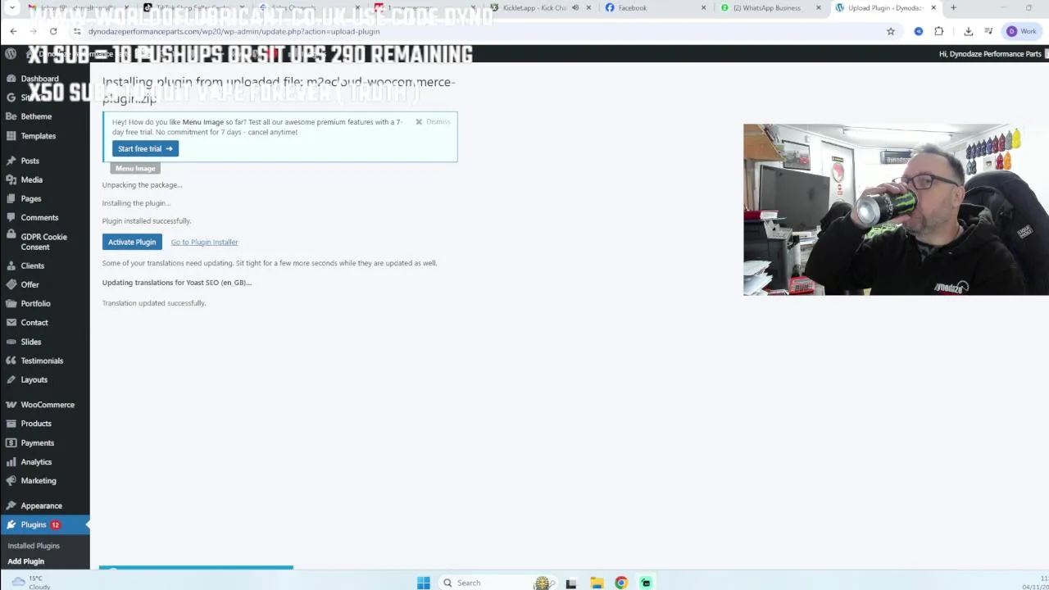Open the browser extensions puzzle icon
The image size is (1049, 590).
coord(938,31)
